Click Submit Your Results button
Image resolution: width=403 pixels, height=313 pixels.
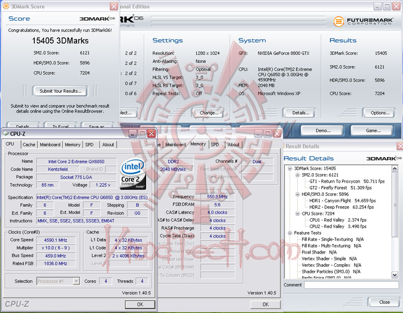pyautogui.click(x=60, y=91)
